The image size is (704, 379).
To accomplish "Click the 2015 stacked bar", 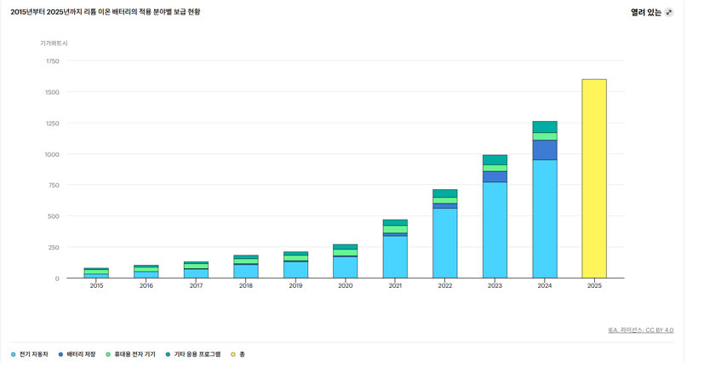I will coord(96,273).
